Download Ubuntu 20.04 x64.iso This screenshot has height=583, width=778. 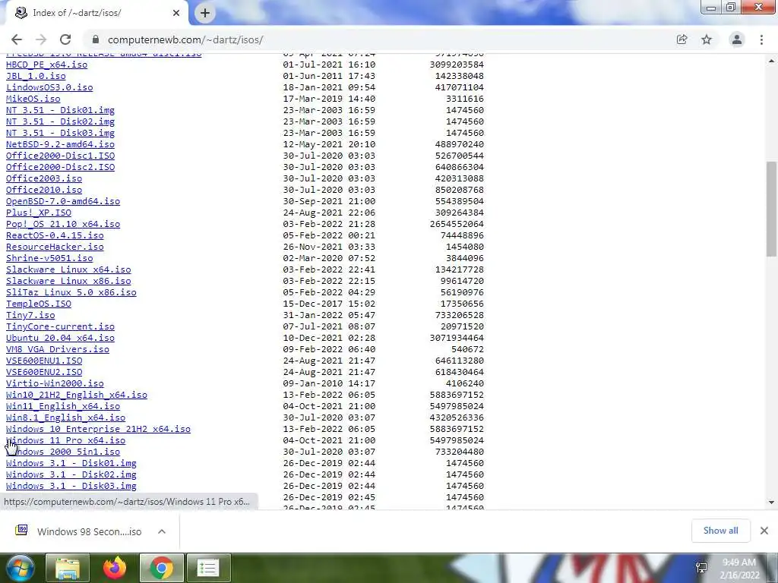60,338
